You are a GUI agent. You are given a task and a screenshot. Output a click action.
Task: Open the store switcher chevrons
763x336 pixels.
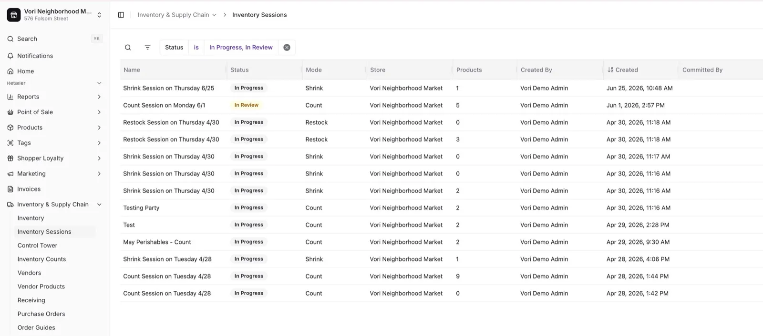coord(99,15)
